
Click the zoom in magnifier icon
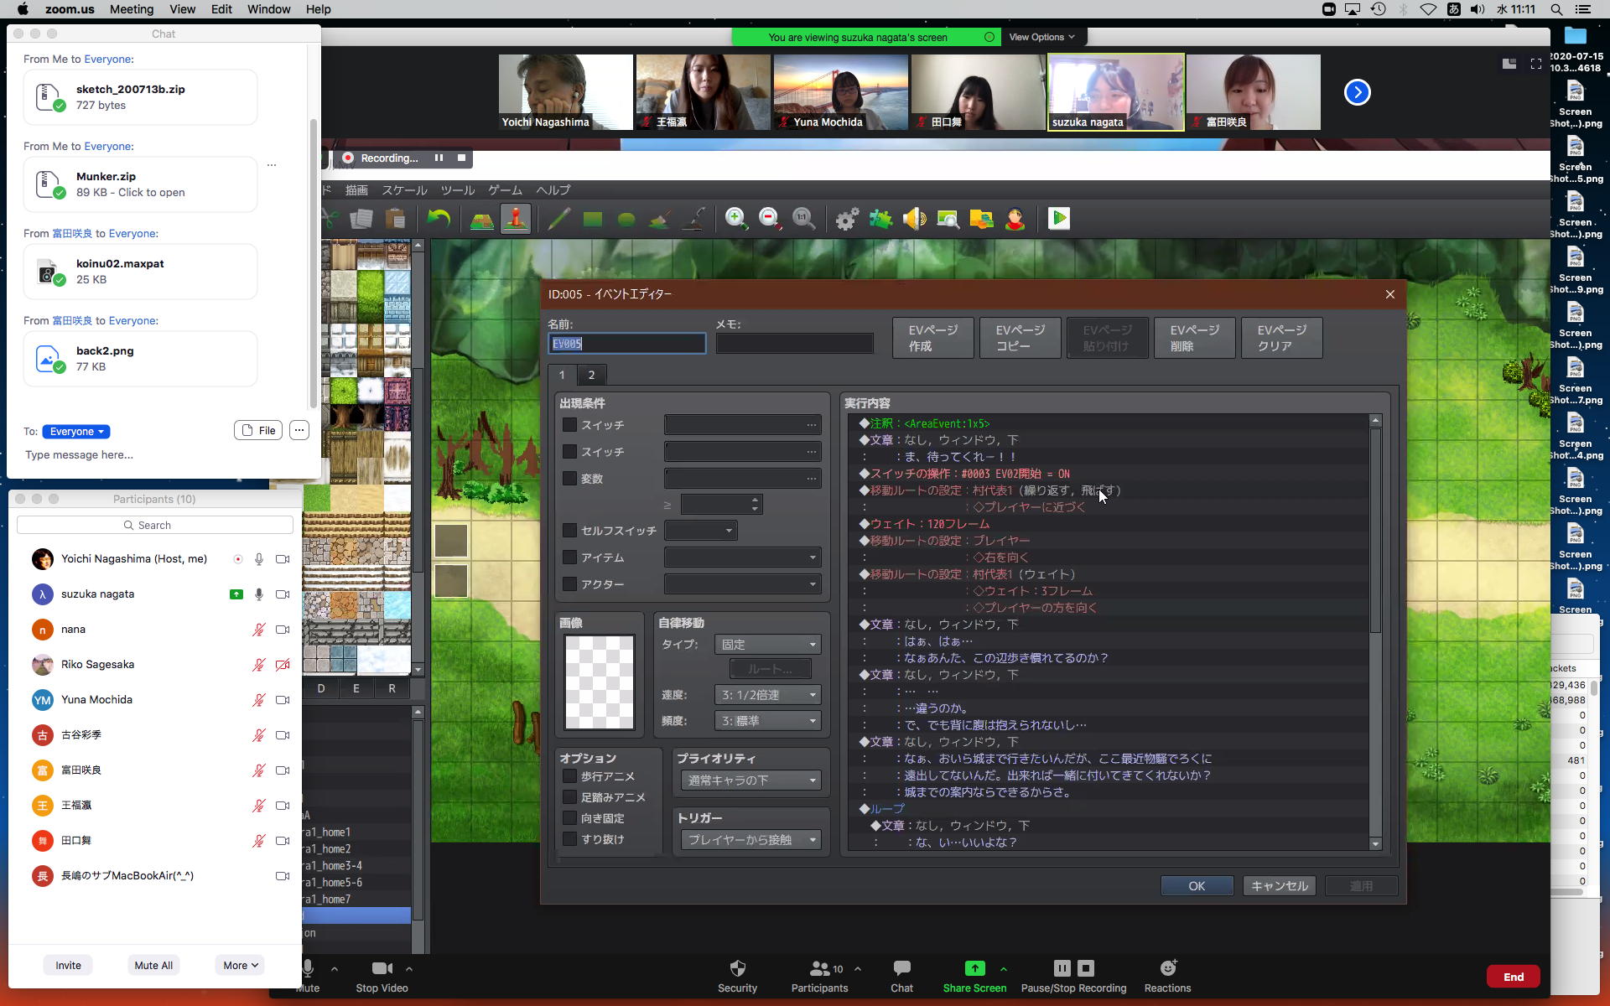tap(736, 219)
